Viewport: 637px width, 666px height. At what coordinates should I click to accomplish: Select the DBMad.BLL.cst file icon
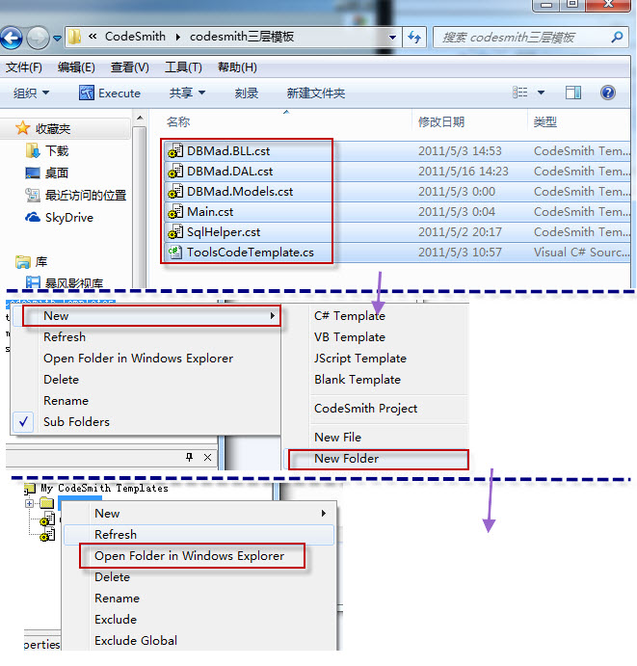(x=175, y=151)
